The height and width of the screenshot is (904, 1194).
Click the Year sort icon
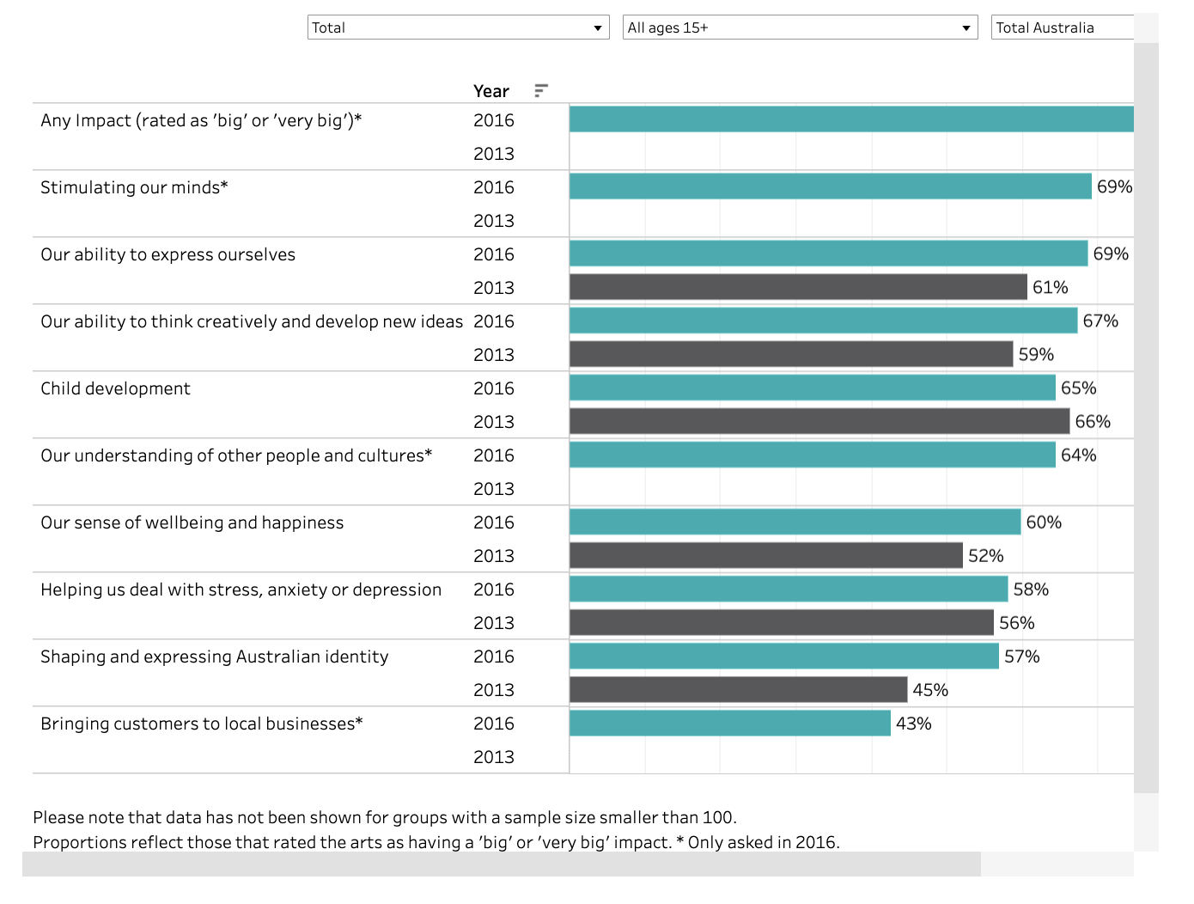coord(540,90)
